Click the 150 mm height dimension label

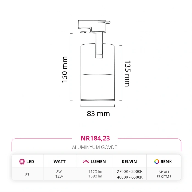pos(64,70)
